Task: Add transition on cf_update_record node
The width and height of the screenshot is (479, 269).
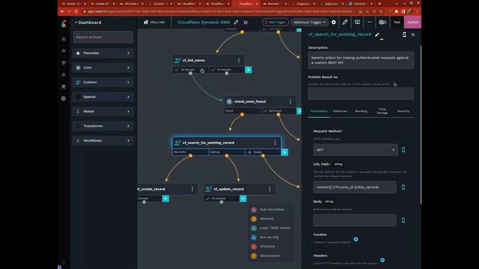Action: click(243, 199)
